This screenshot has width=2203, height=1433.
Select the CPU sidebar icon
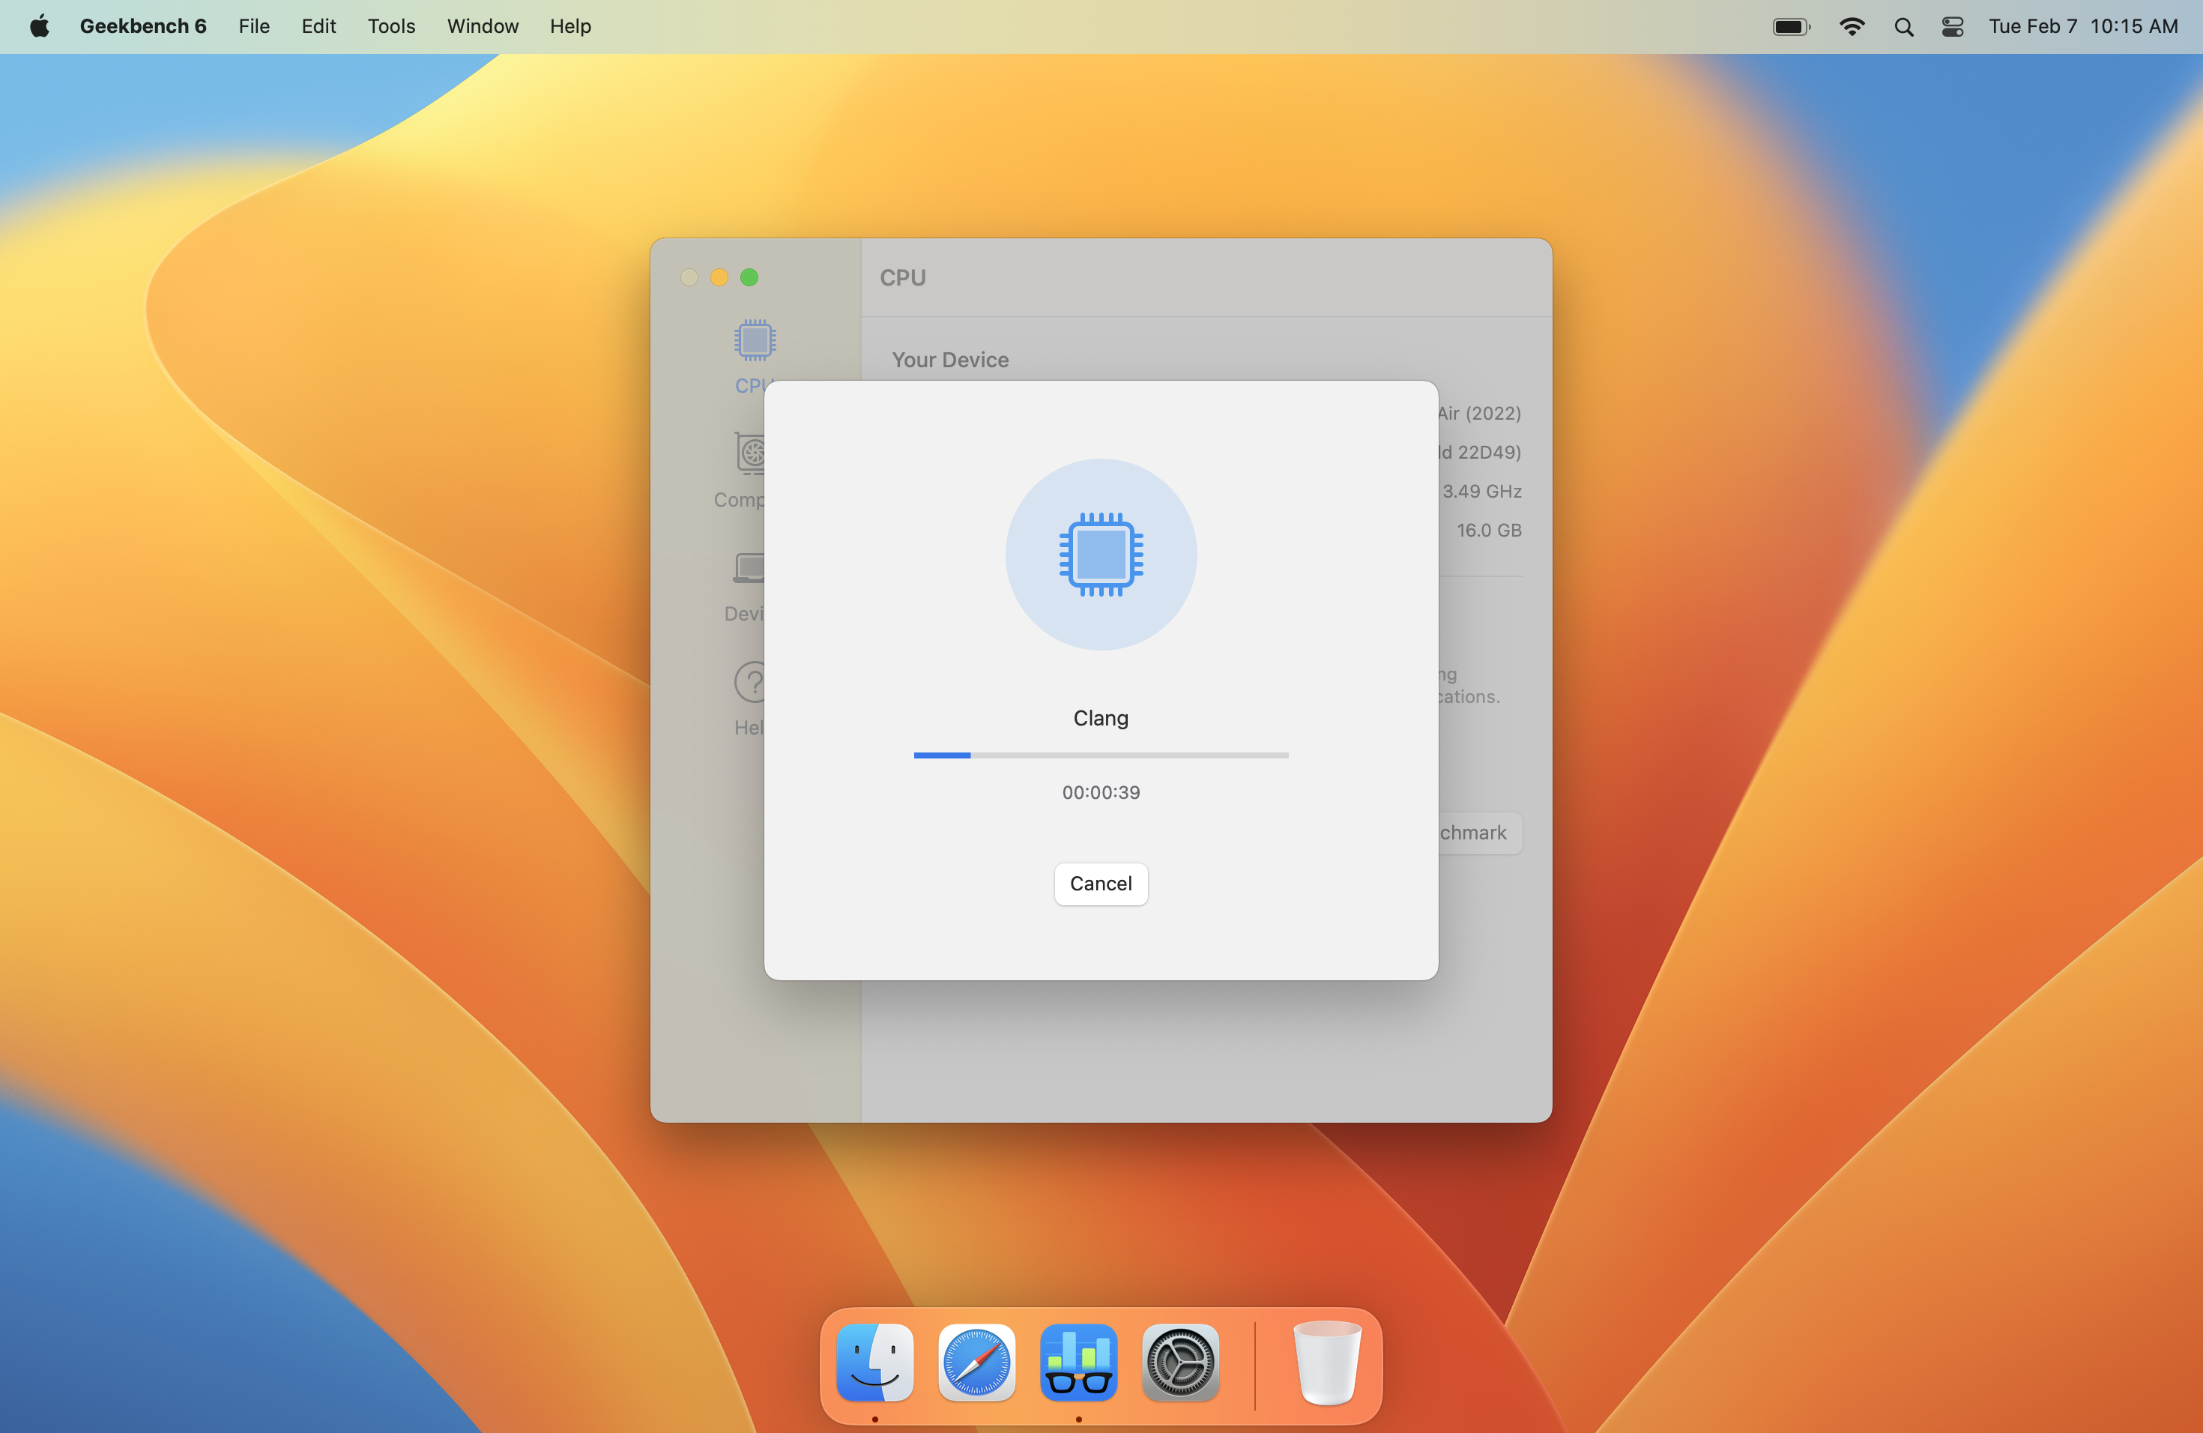(x=755, y=341)
